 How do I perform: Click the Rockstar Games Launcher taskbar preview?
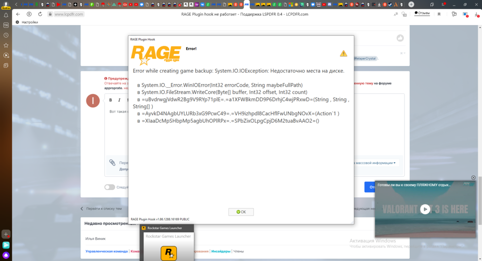(167, 243)
